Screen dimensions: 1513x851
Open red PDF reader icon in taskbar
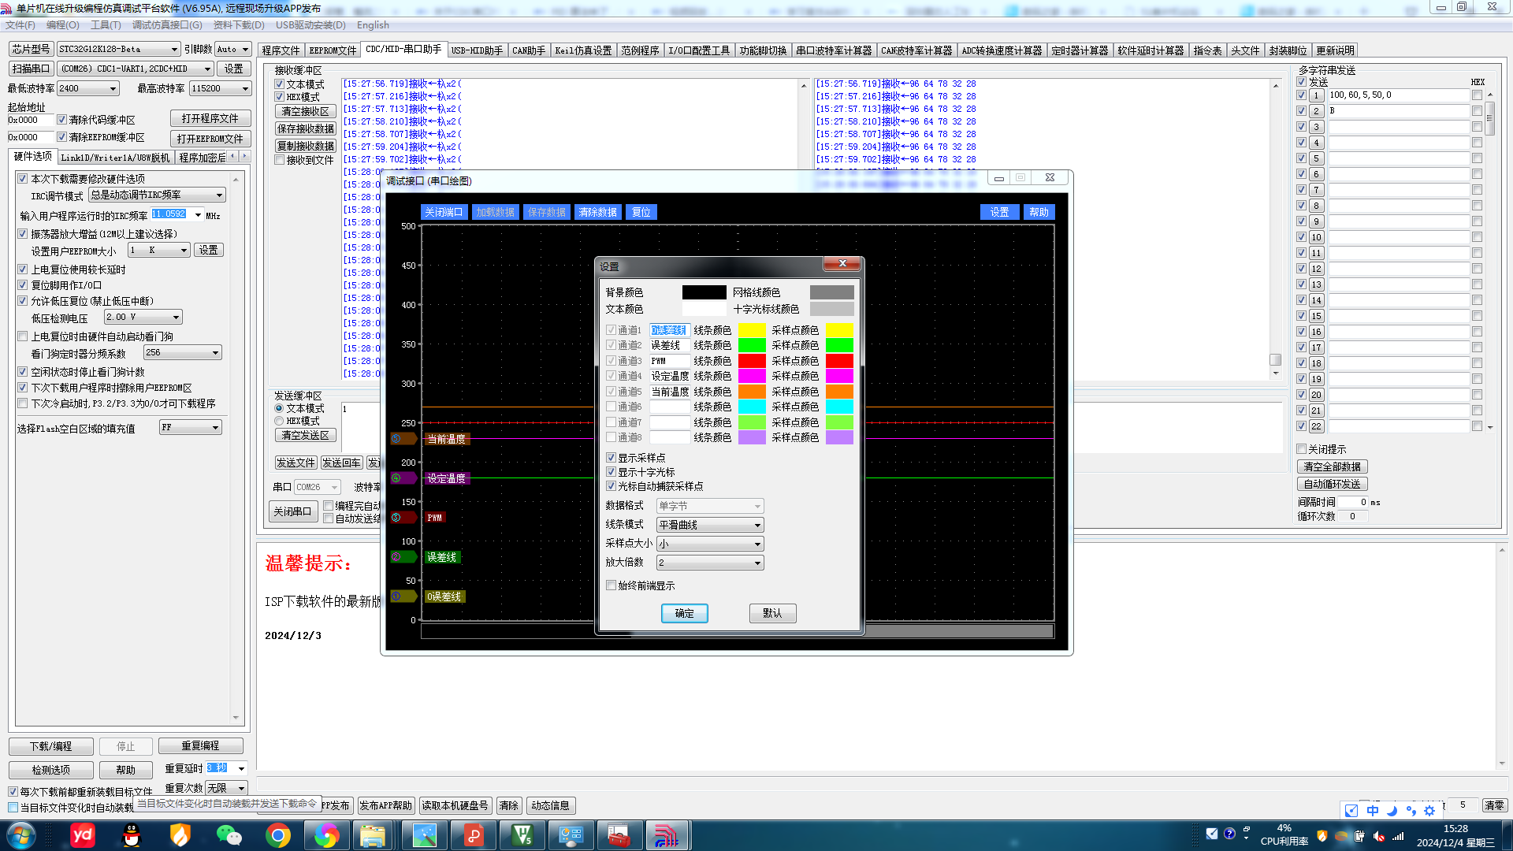474,835
